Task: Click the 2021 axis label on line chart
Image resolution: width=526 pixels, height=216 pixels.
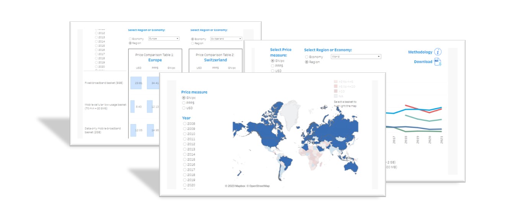Action: 442,140
